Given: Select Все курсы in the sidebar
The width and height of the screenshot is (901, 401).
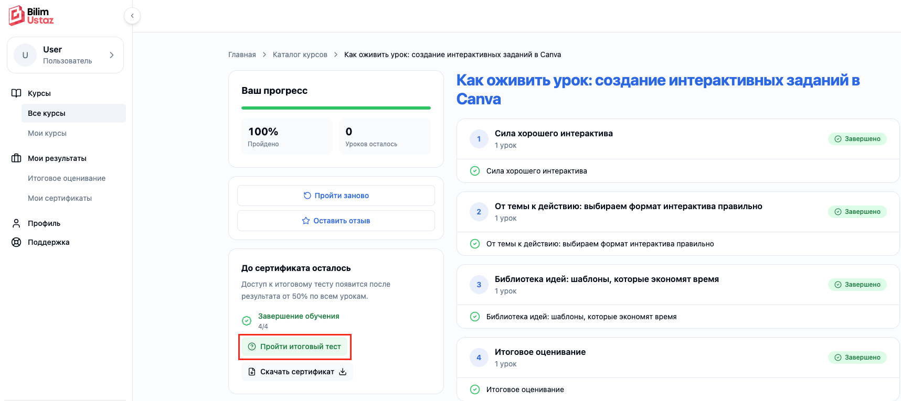Looking at the screenshot, I should click(x=73, y=113).
